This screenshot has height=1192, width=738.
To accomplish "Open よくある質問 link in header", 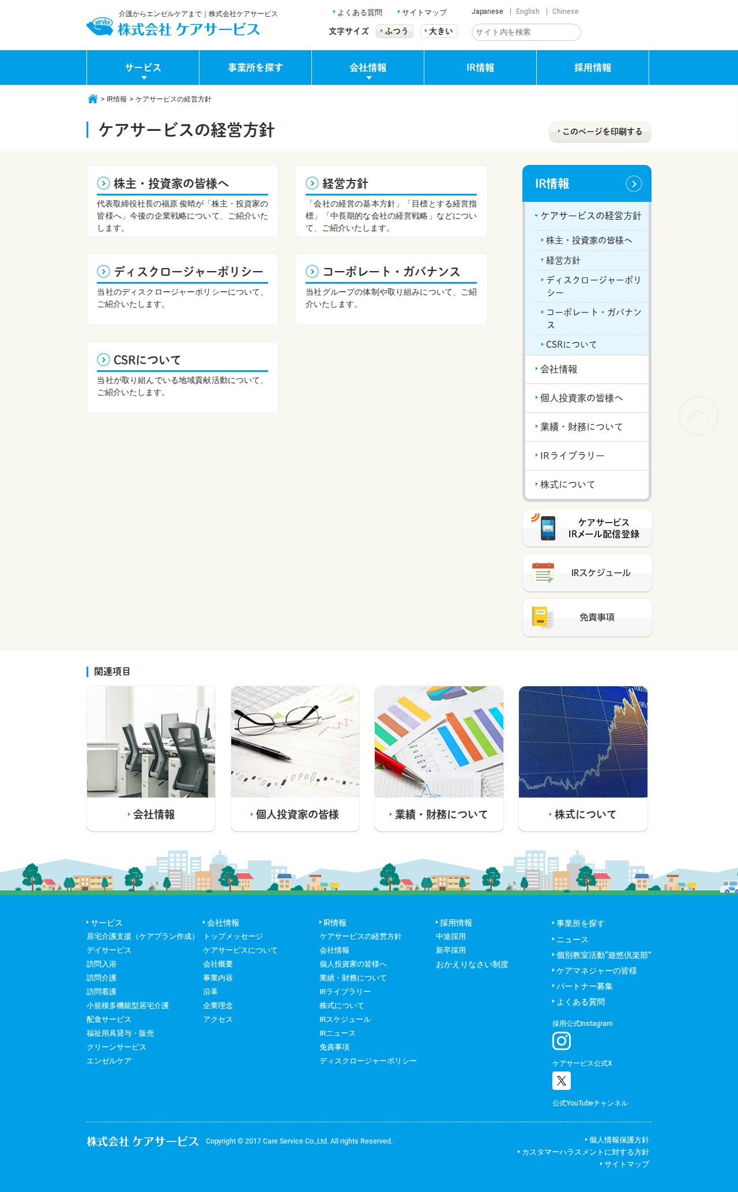I will 357,12.
